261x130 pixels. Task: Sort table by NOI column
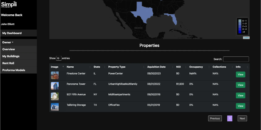(178, 67)
